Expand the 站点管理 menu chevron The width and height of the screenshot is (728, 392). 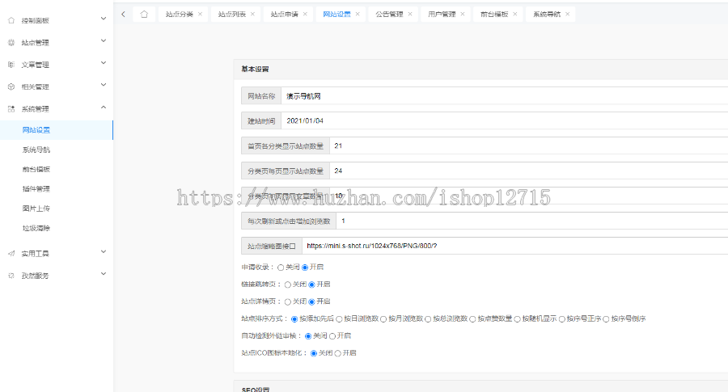[104, 41]
